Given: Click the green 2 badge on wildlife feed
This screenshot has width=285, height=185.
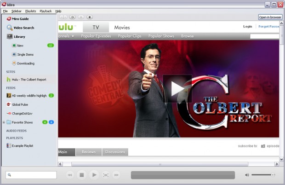Looking at the screenshot, I should (x=51, y=96).
